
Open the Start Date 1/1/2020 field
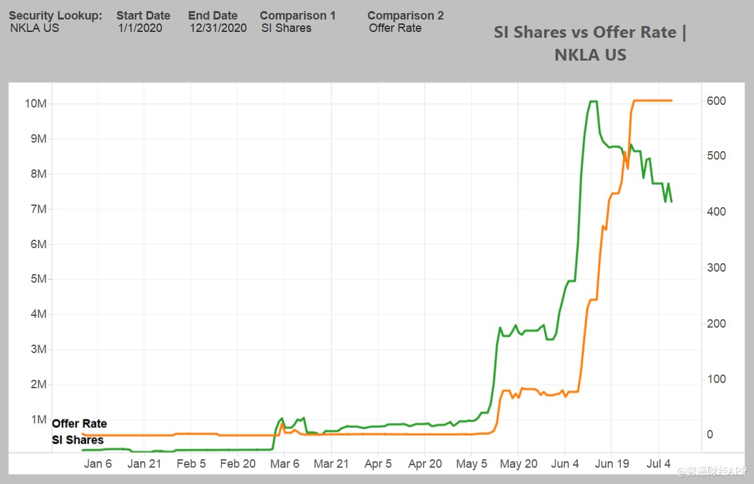(x=140, y=28)
